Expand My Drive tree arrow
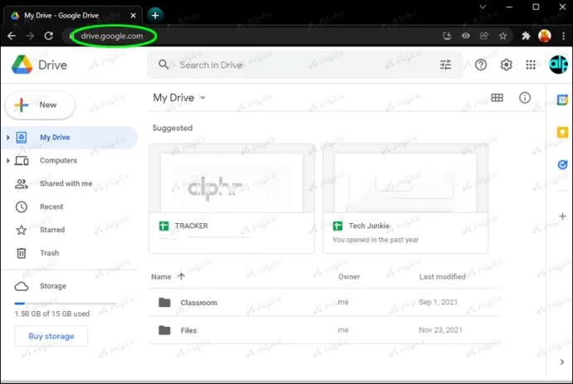Screen dimensions: 573x384 click(x=8, y=138)
